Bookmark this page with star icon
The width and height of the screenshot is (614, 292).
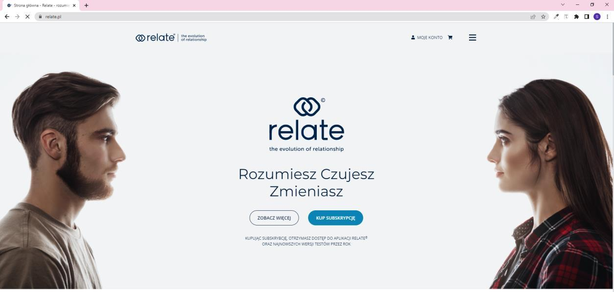coord(543,16)
